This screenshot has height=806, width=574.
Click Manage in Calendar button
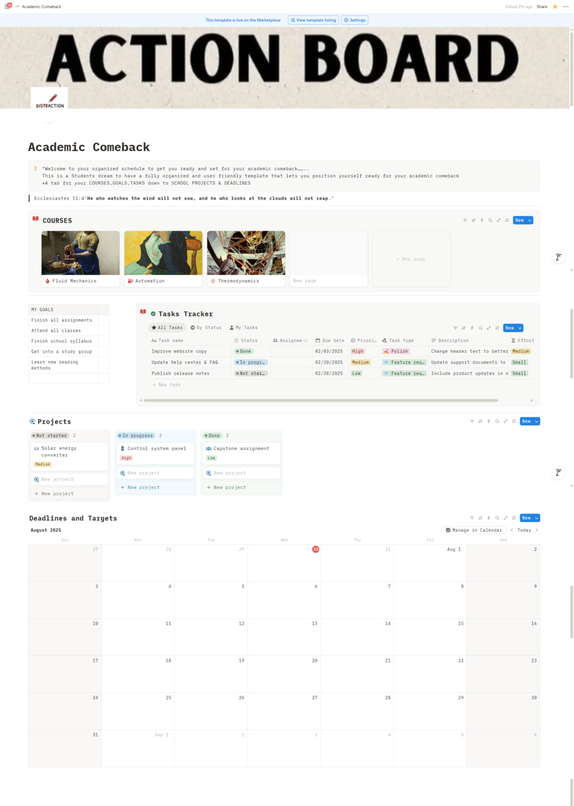[x=473, y=530]
